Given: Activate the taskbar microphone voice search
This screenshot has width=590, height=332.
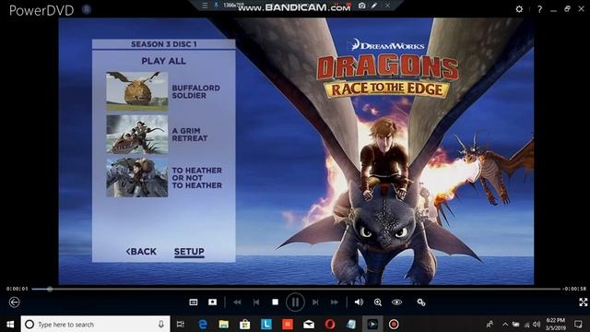Looking at the screenshot, I should click(x=161, y=324).
